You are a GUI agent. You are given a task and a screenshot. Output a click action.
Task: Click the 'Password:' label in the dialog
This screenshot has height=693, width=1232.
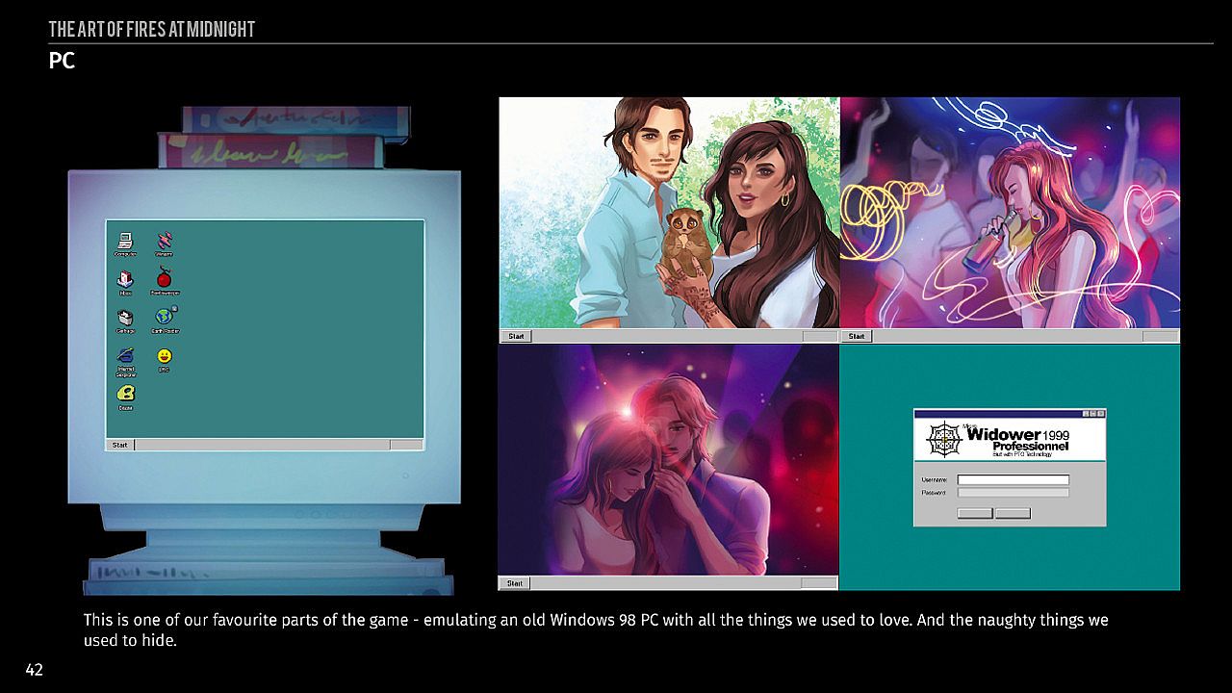tap(934, 493)
